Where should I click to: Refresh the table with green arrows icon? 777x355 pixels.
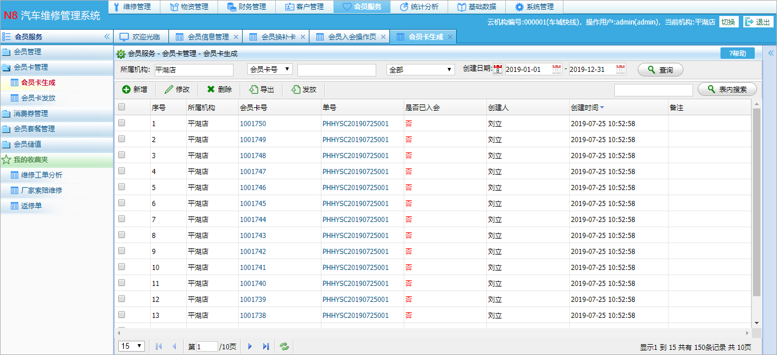point(284,346)
